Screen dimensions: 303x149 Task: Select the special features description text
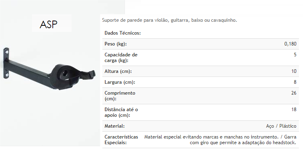click(x=220, y=140)
